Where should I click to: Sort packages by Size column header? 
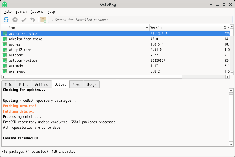(x=227, y=27)
